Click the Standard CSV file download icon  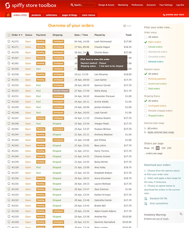146,198
